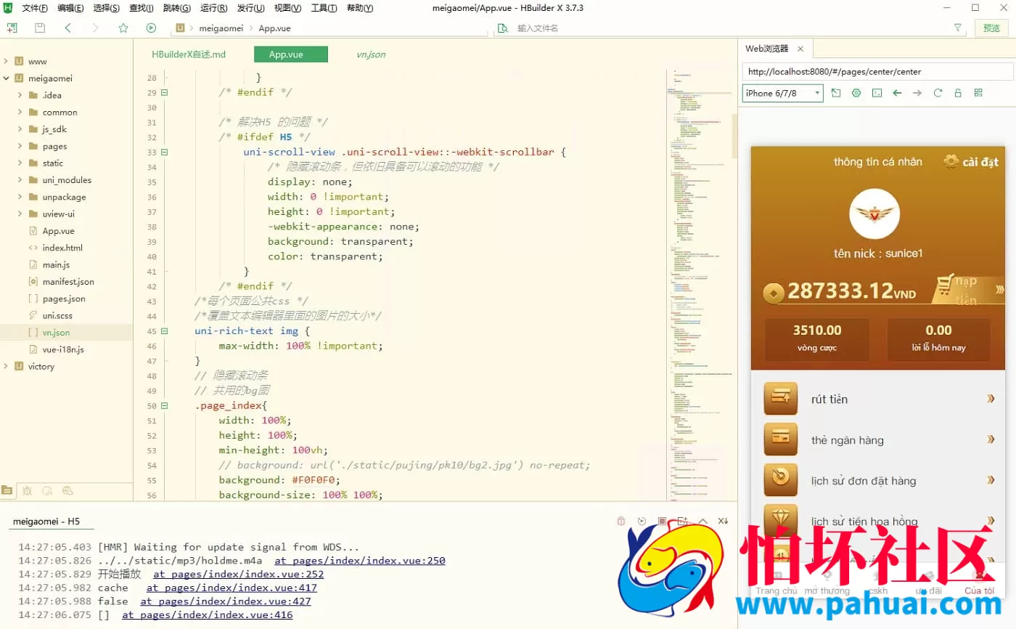Open the pages/index/index.vue:250 console link
1016x629 pixels.
359,561
